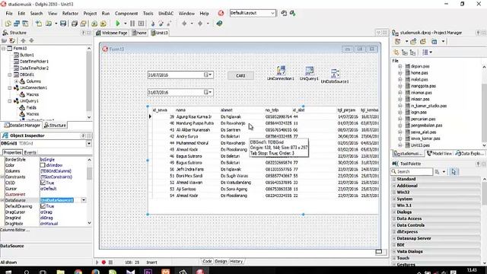Switch to the DataSet Manager tab
487x274 pixels.
(x=22, y=125)
